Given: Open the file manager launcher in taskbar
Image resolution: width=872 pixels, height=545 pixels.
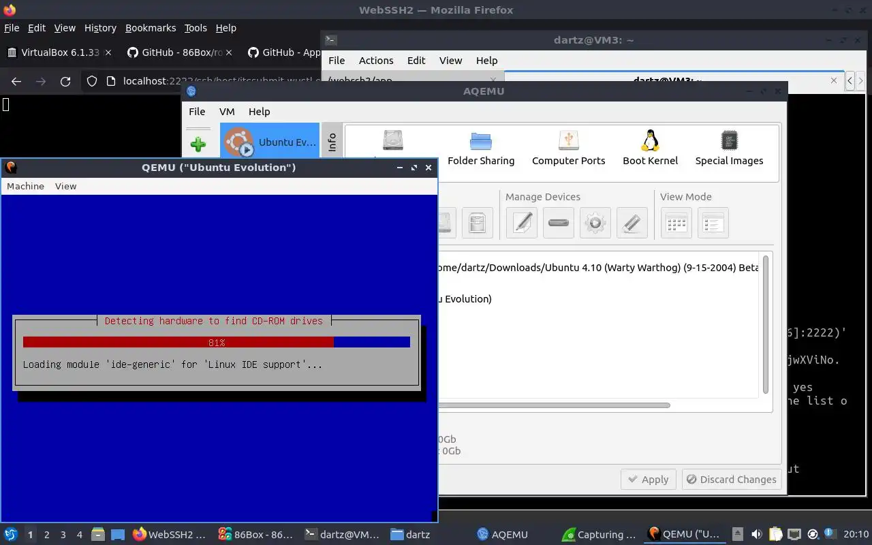Looking at the screenshot, I should tap(97, 534).
